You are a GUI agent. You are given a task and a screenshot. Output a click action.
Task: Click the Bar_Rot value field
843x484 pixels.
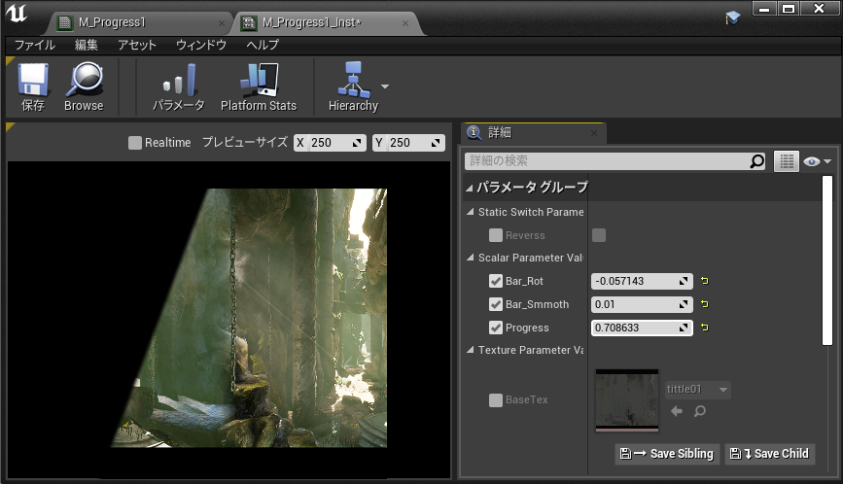pos(642,281)
